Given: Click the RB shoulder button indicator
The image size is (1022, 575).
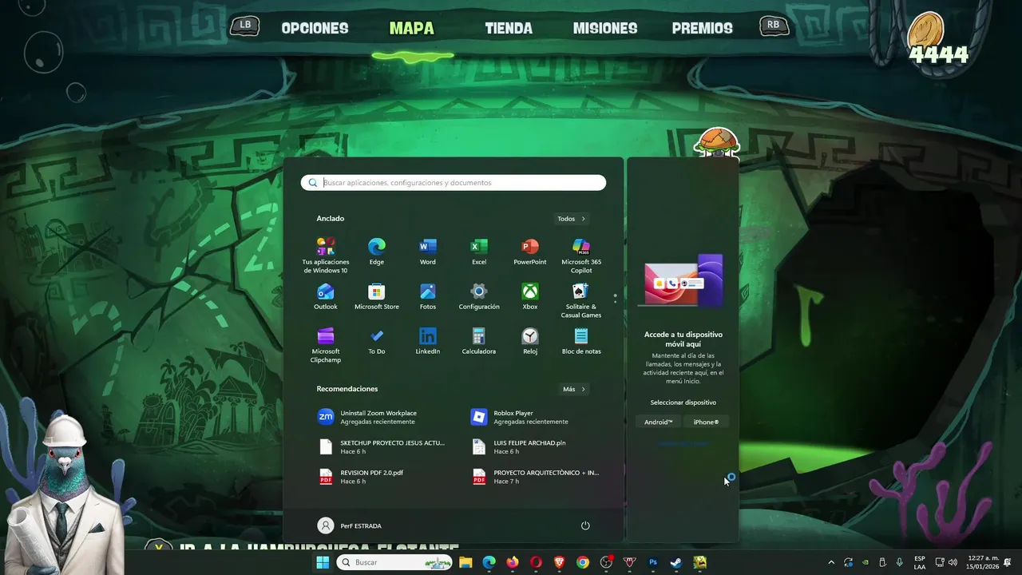Looking at the screenshot, I should click(x=773, y=26).
